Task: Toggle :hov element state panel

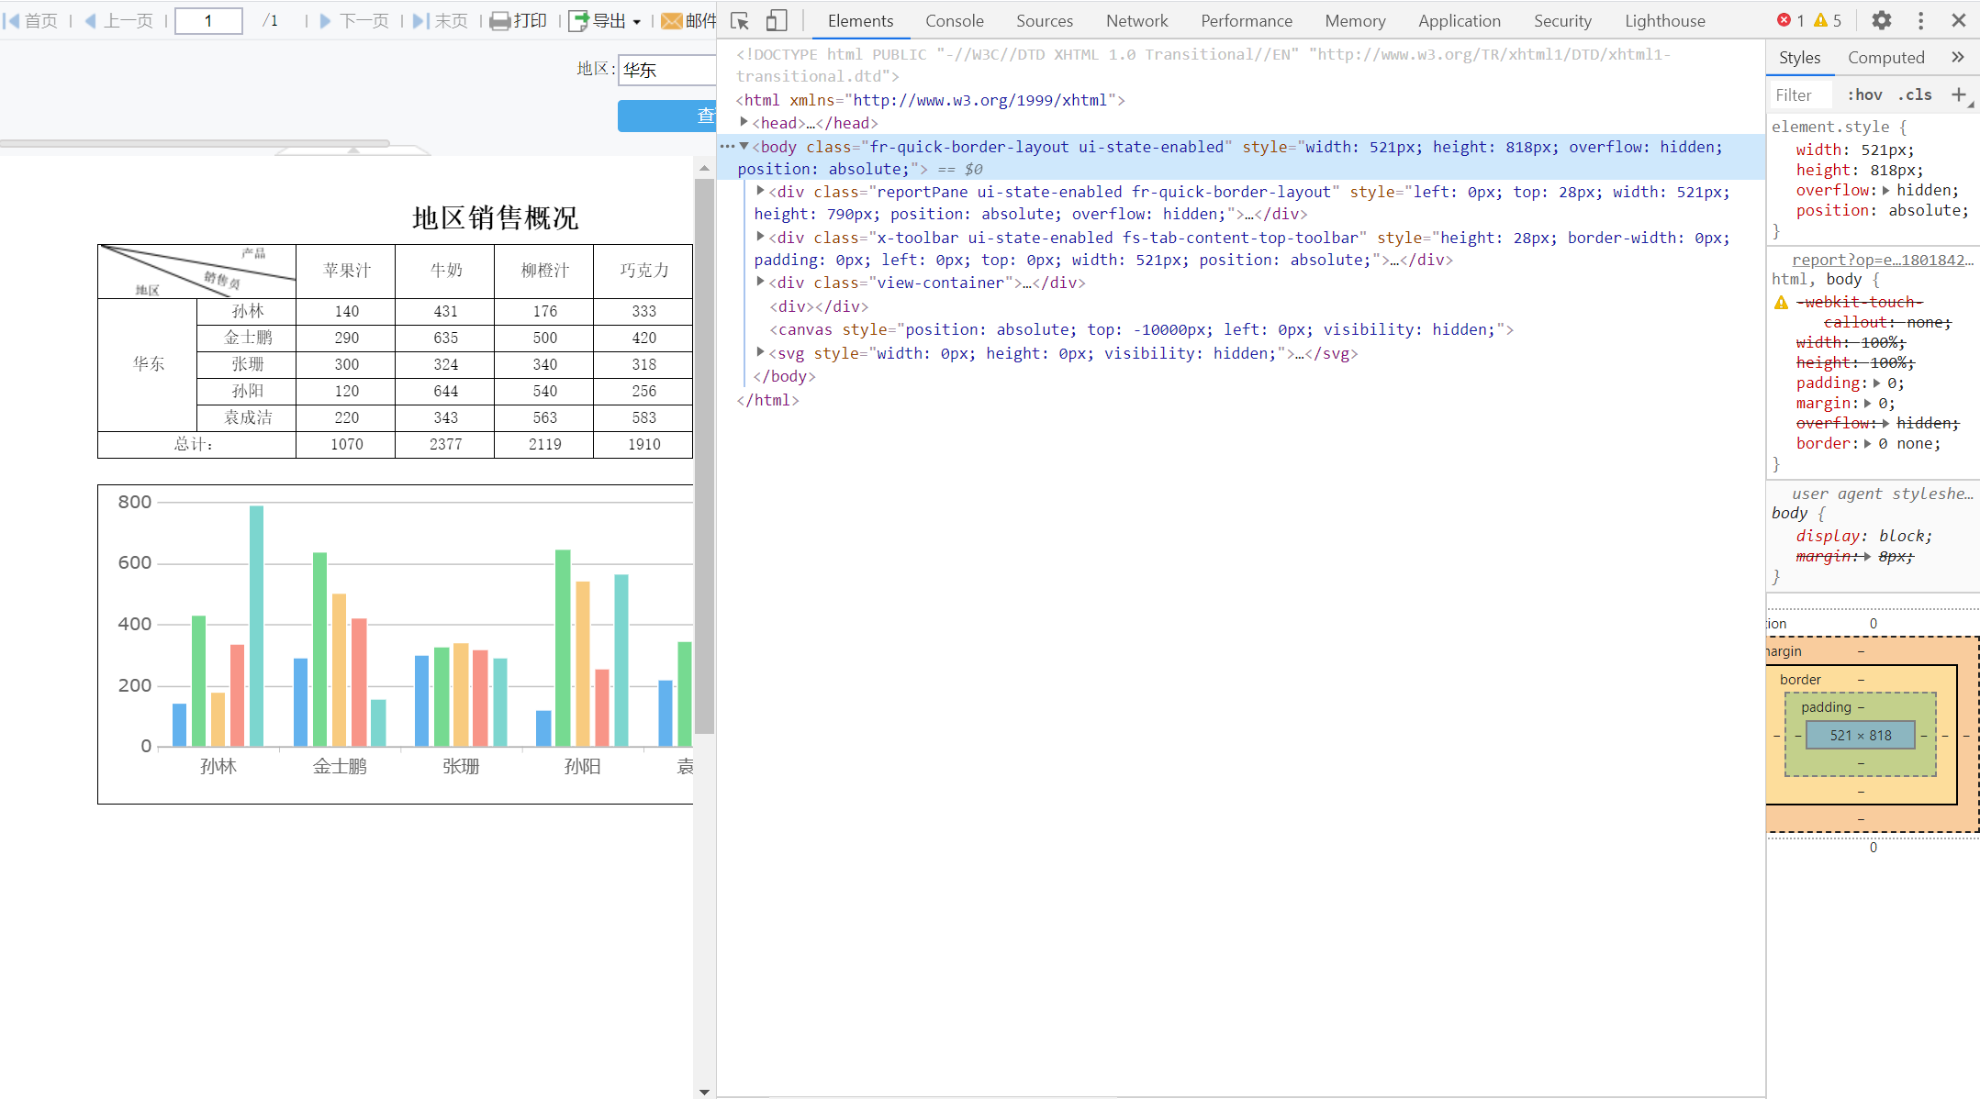Action: [1864, 94]
